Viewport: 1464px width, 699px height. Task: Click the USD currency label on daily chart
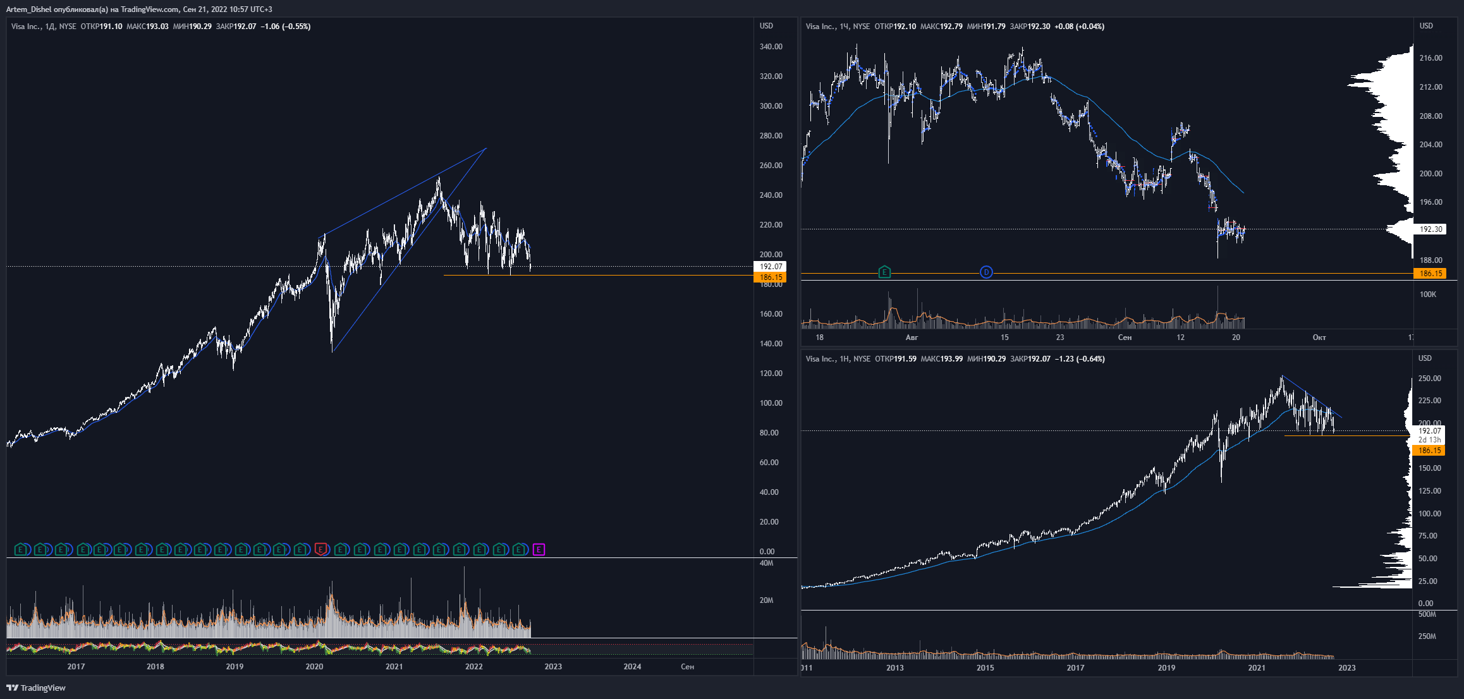[766, 26]
